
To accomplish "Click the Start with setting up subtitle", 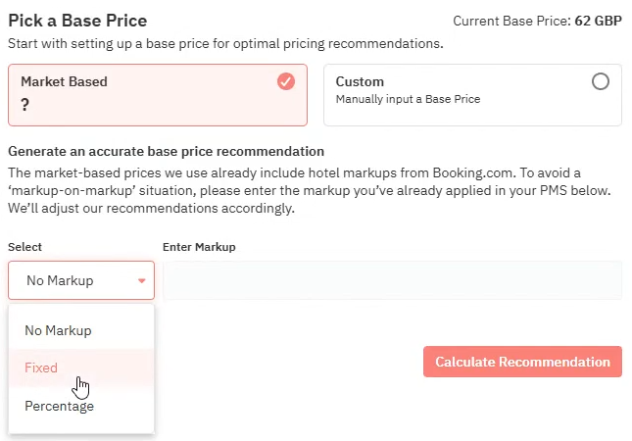I will (225, 43).
